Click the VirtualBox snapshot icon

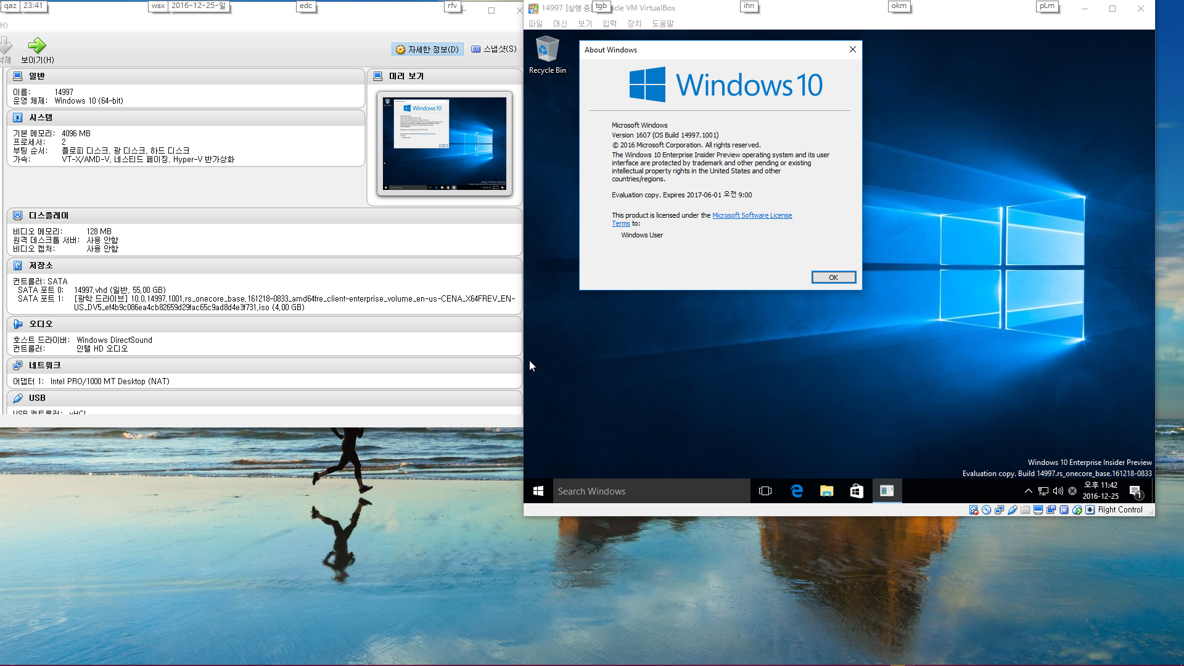coord(475,49)
